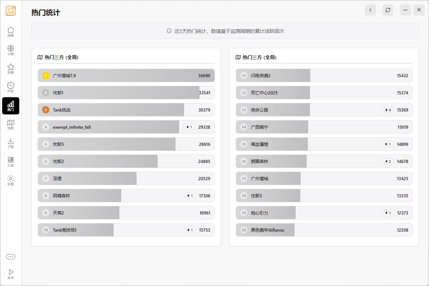
Task: Open the 历史 history clock icon
Action: coord(11,87)
